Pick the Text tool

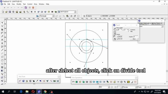(x=2, y=40)
